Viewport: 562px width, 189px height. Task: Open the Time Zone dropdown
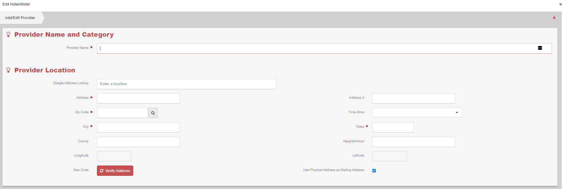tap(417, 112)
